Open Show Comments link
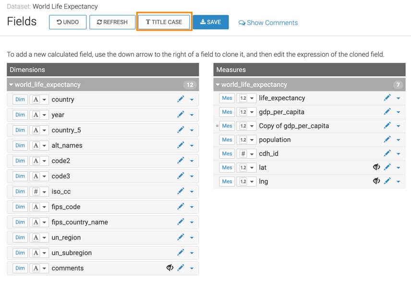Image resolution: width=411 pixels, height=283 pixels. [x=268, y=23]
